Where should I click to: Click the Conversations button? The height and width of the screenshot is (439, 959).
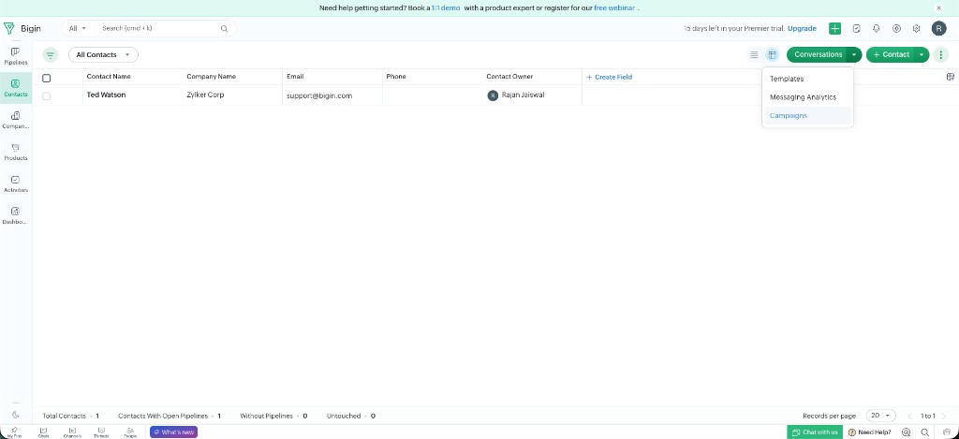pyautogui.click(x=818, y=55)
